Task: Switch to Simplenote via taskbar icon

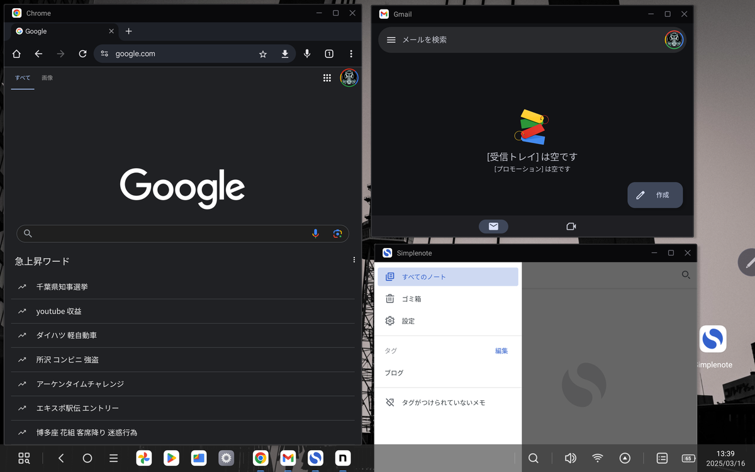Action: click(x=316, y=458)
